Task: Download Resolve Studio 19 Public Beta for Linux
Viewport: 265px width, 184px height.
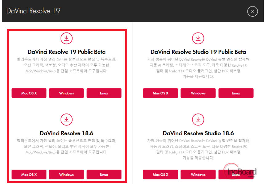Action: pos(236,93)
